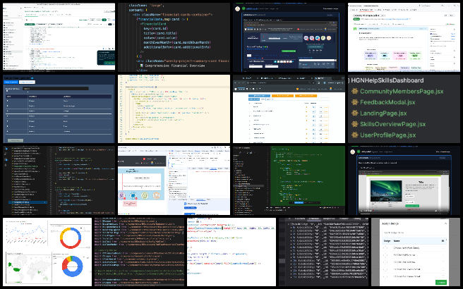Image resolution: width=463 pixels, height=289 pixels.
Task: Click green button in dark dashboard screenshot
Action: coord(288,51)
